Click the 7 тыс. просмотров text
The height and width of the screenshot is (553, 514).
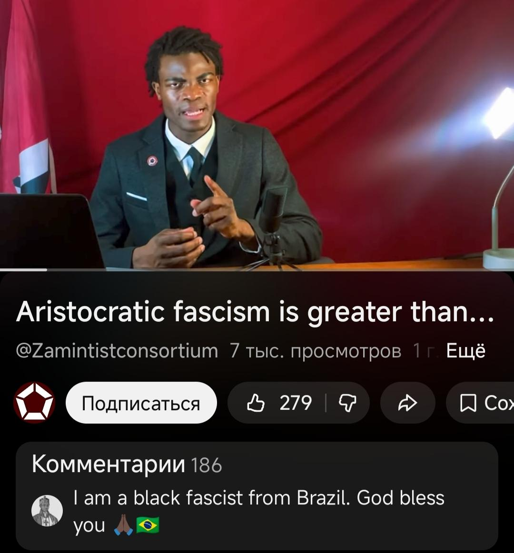[316, 351]
